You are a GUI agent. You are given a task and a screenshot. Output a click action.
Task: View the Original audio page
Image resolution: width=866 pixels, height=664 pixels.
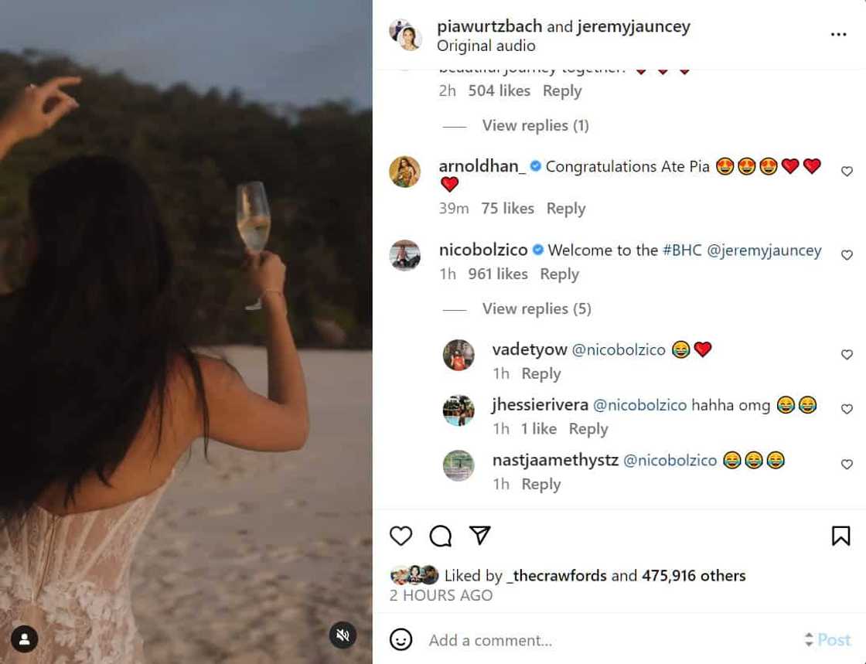pyautogui.click(x=486, y=46)
